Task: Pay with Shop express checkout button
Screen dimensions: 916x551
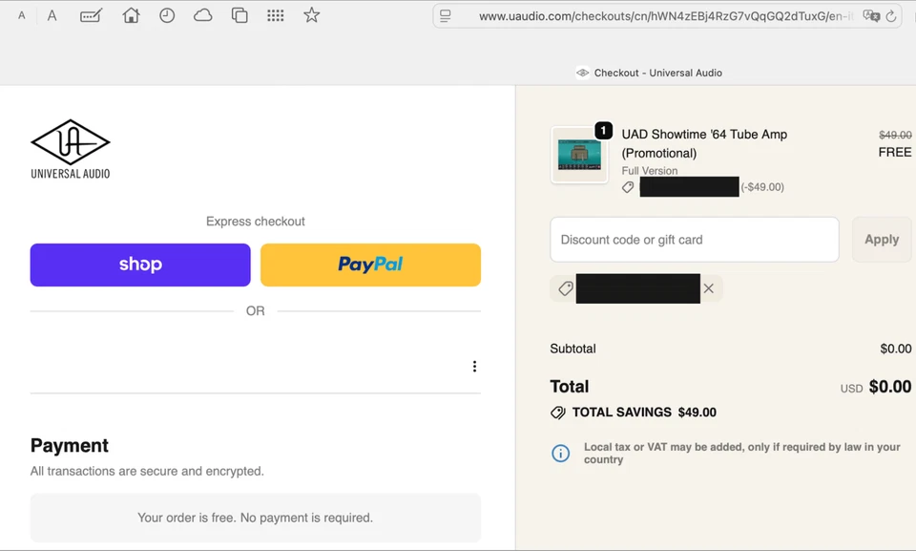Action: tap(140, 265)
